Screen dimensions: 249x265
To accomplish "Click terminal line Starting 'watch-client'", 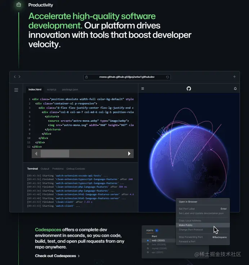I will 53,206.
